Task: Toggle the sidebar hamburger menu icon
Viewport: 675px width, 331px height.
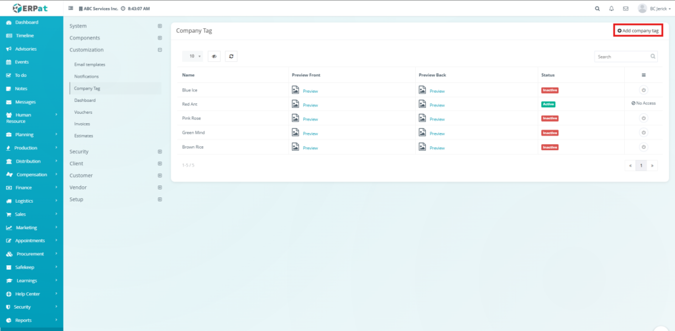Action: point(71,9)
